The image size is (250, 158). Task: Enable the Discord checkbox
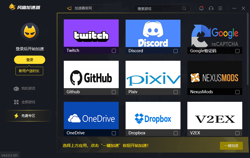coord(176,51)
